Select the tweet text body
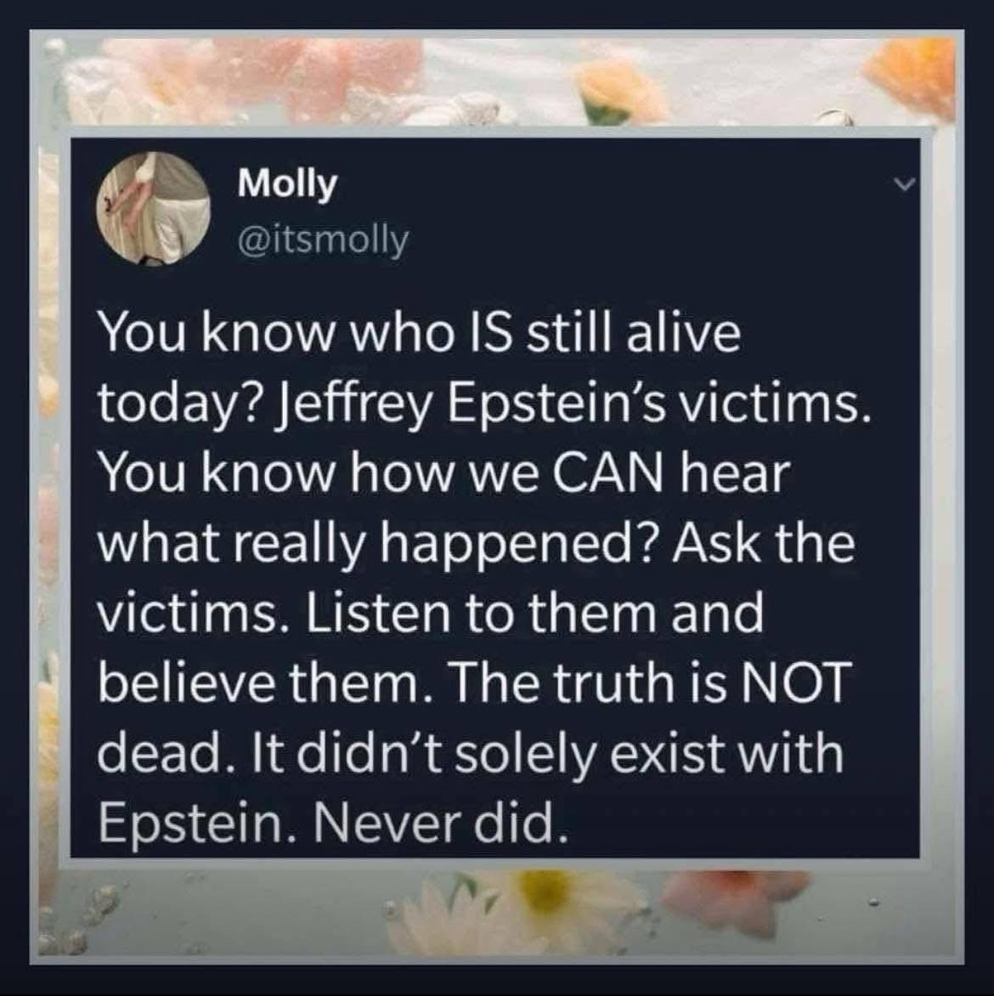This screenshot has height=996, width=994. tap(483, 579)
